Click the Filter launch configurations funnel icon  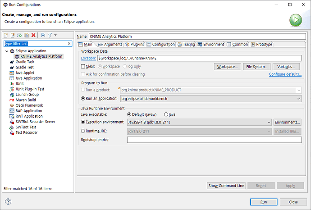(50, 35)
